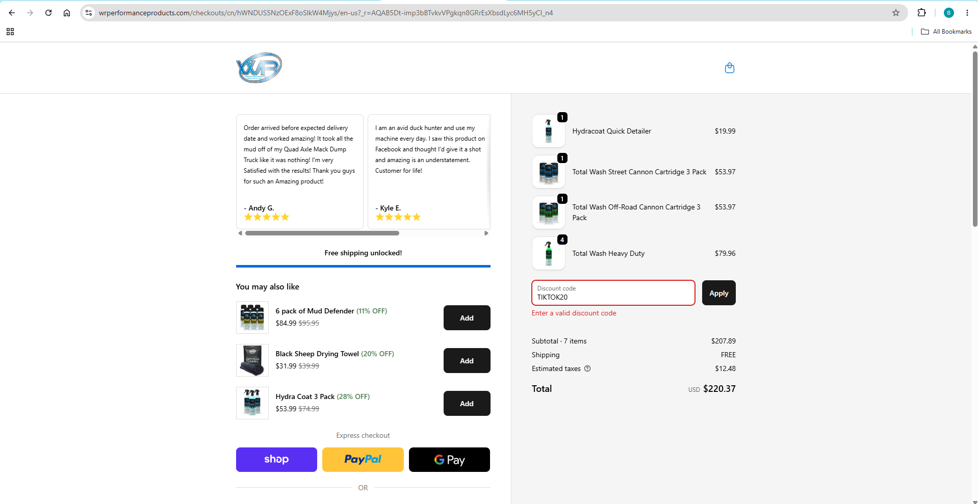This screenshot has width=978, height=504.
Task: Add Hydra Coat 3 Pack to order
Action: [467, 403]
